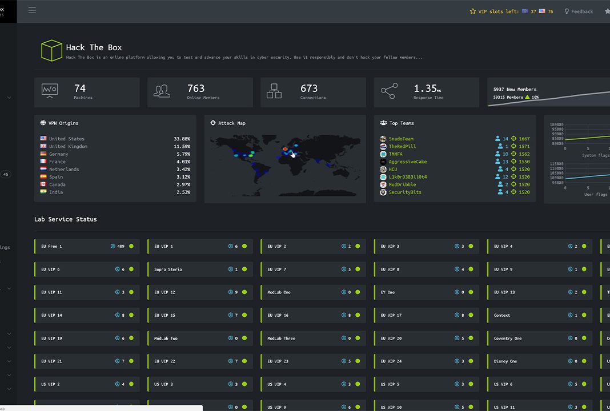610x411 pixels.
Task: Click the United States flag icon
Action: (43, 138)
